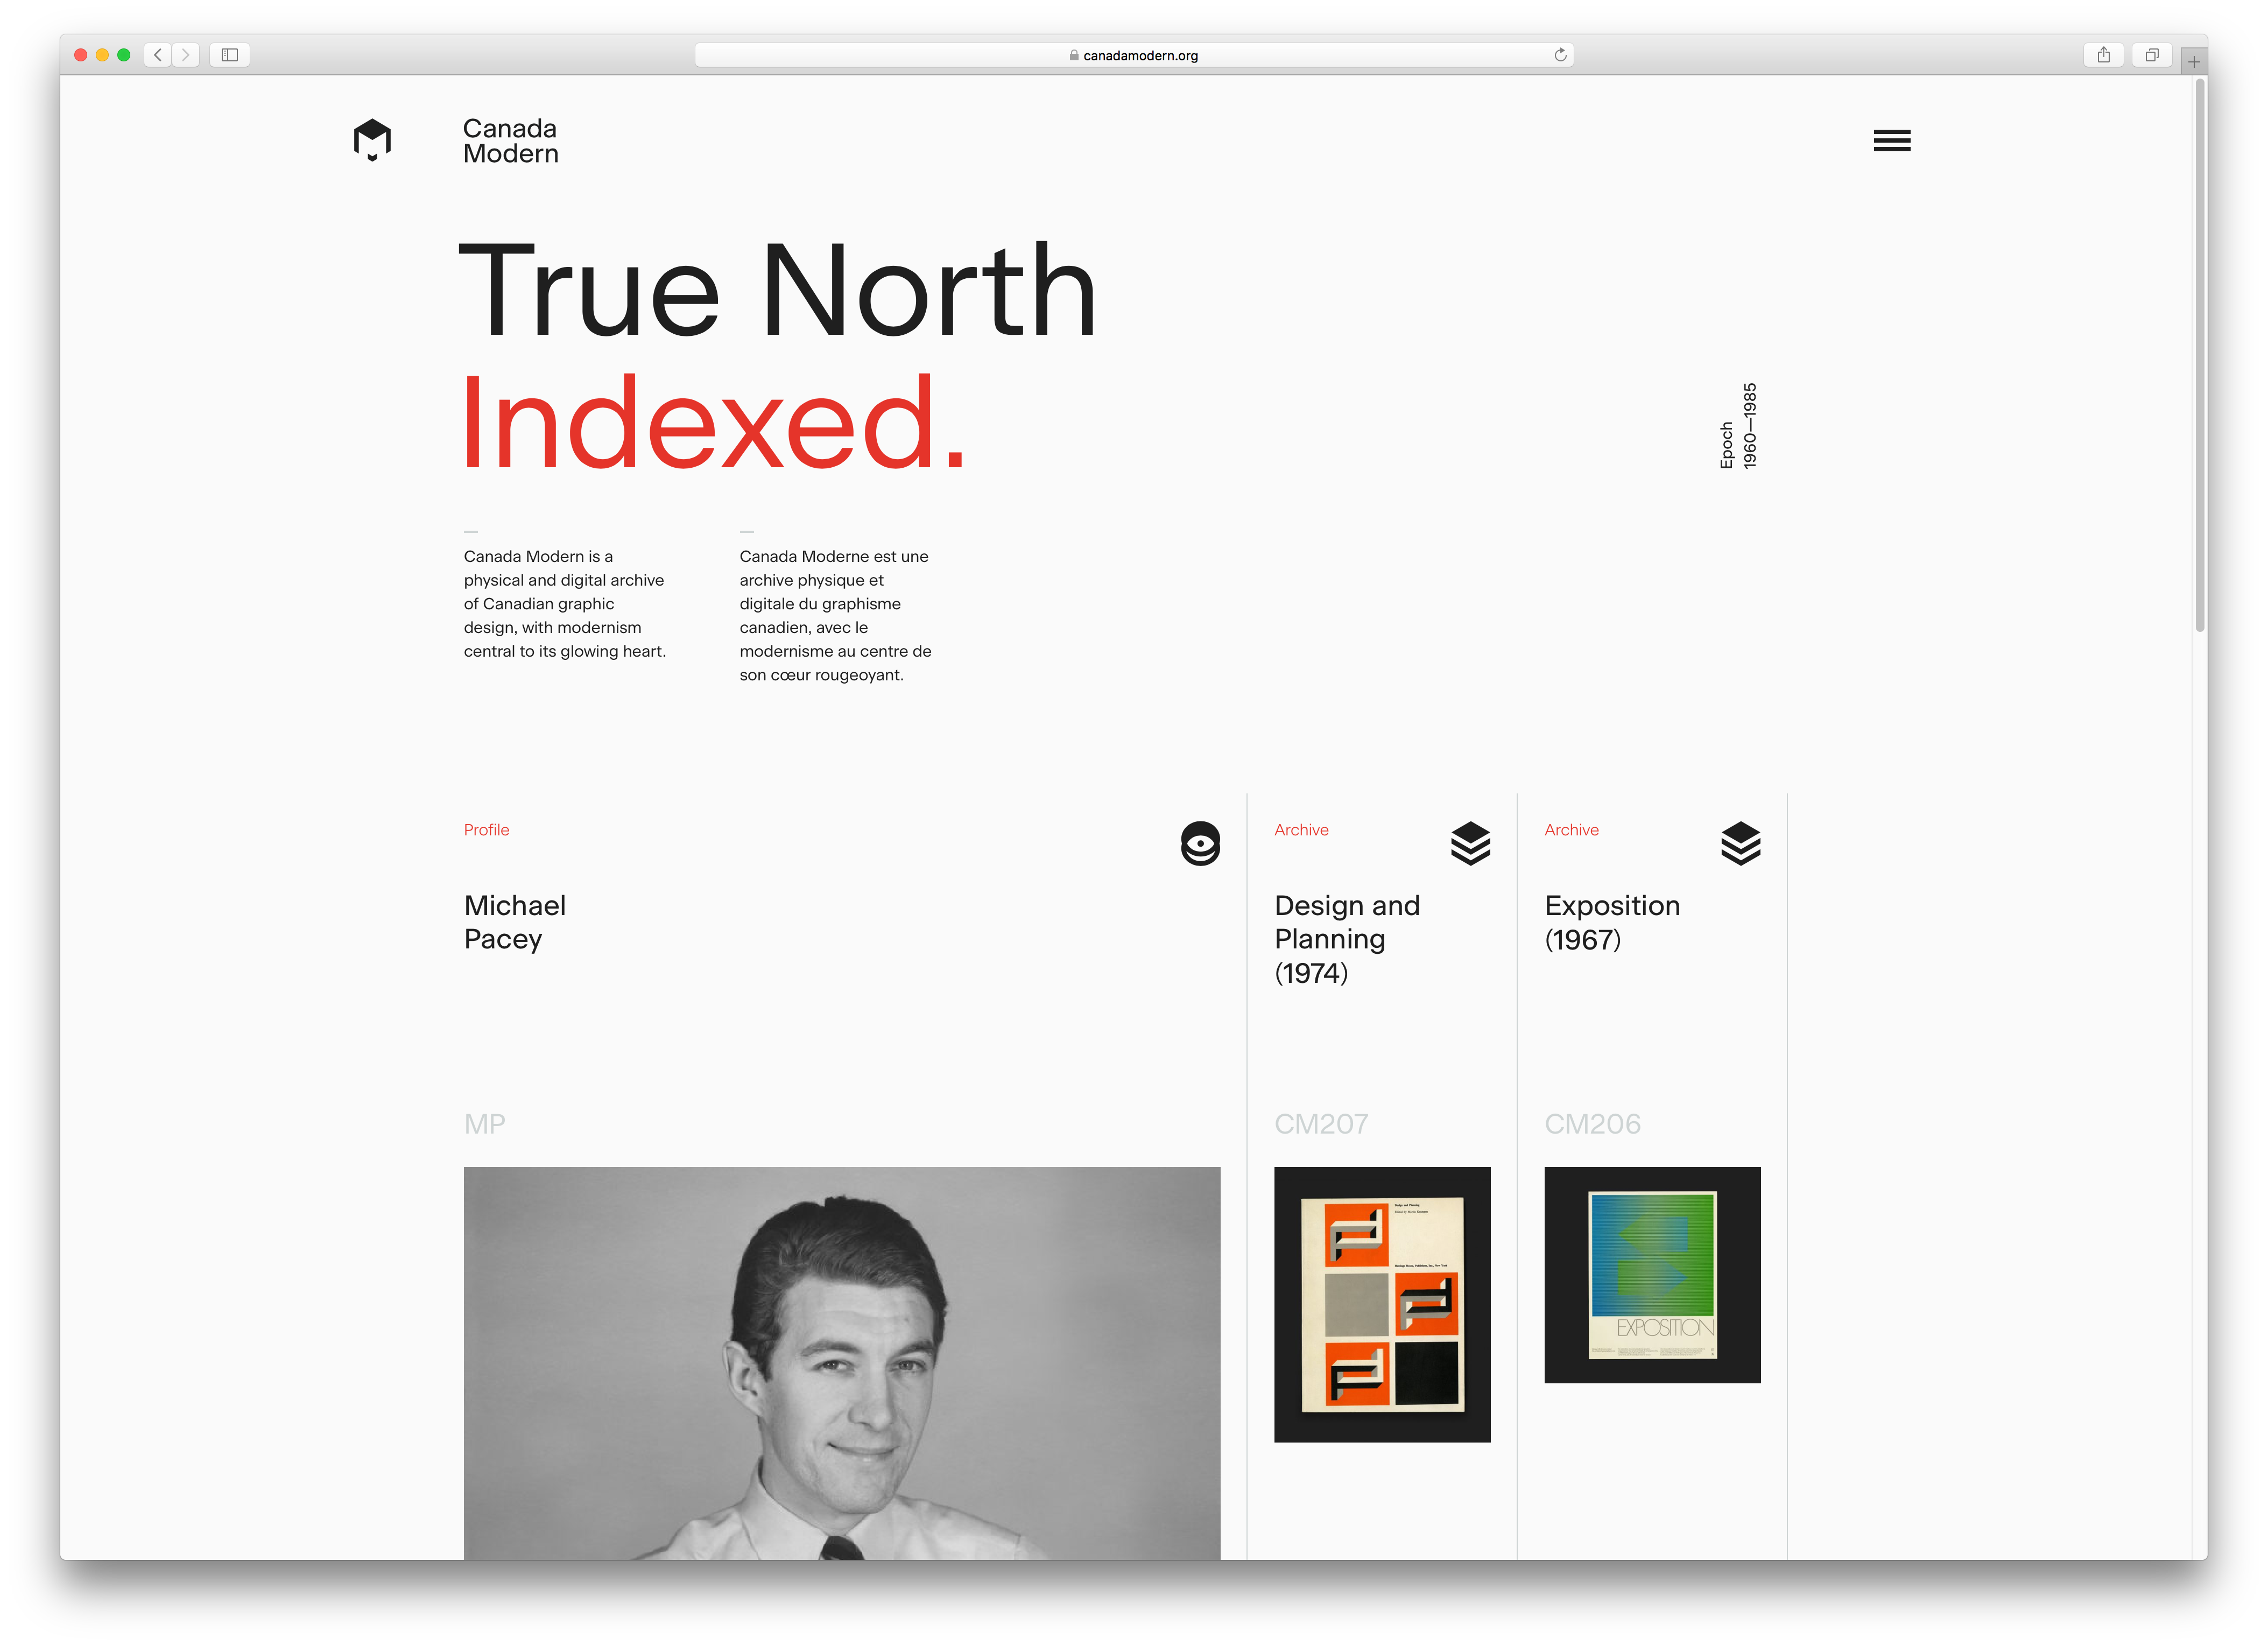Open the Exposition (1967) archive title
2268x1646 pixels.
(1611, 922)
